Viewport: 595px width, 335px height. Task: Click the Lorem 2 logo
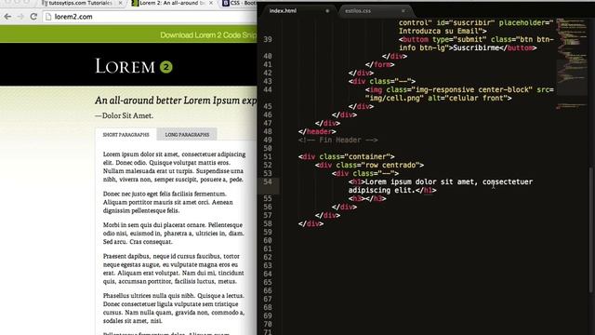[134, 66]
